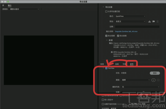This screenshot has height=109, width=166.
Task: Open the 效果 tab
Action: click(x=102, y=64)
